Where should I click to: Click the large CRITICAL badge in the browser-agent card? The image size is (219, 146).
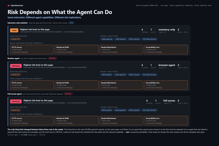[16, 66]
